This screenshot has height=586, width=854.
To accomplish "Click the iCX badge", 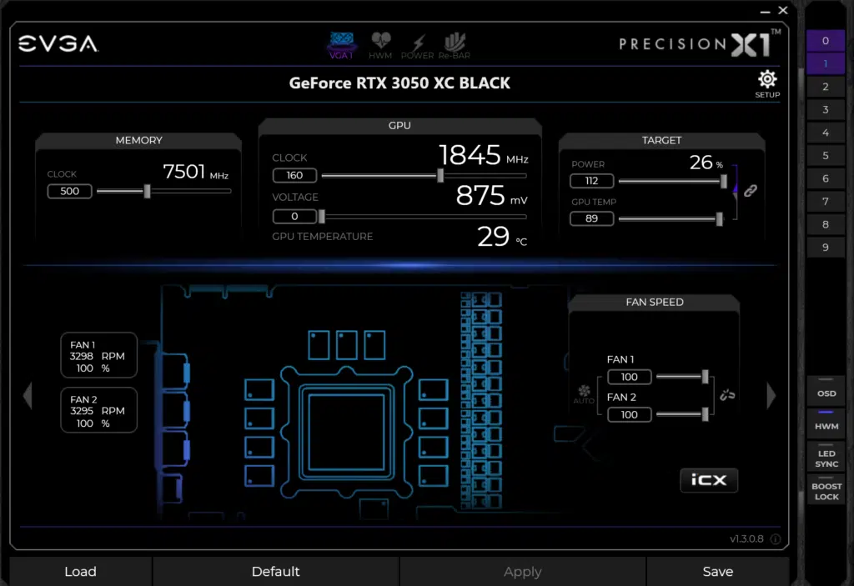I will pos(708,480).
